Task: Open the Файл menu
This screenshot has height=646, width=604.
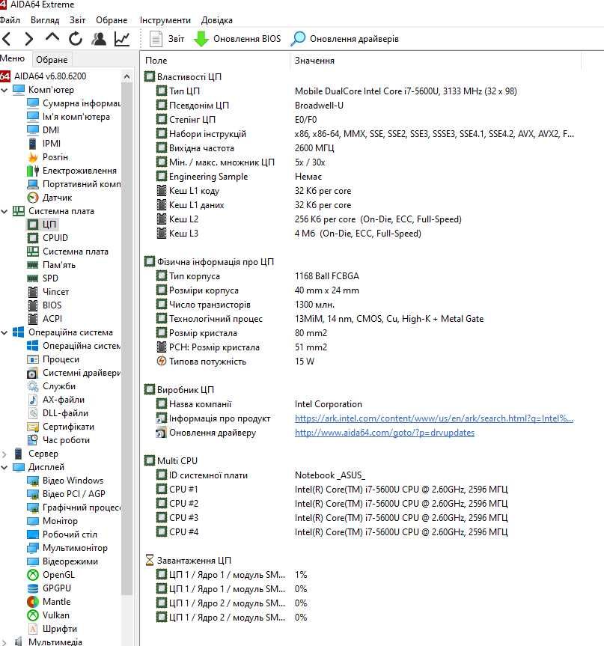Action: click(10, 20)
